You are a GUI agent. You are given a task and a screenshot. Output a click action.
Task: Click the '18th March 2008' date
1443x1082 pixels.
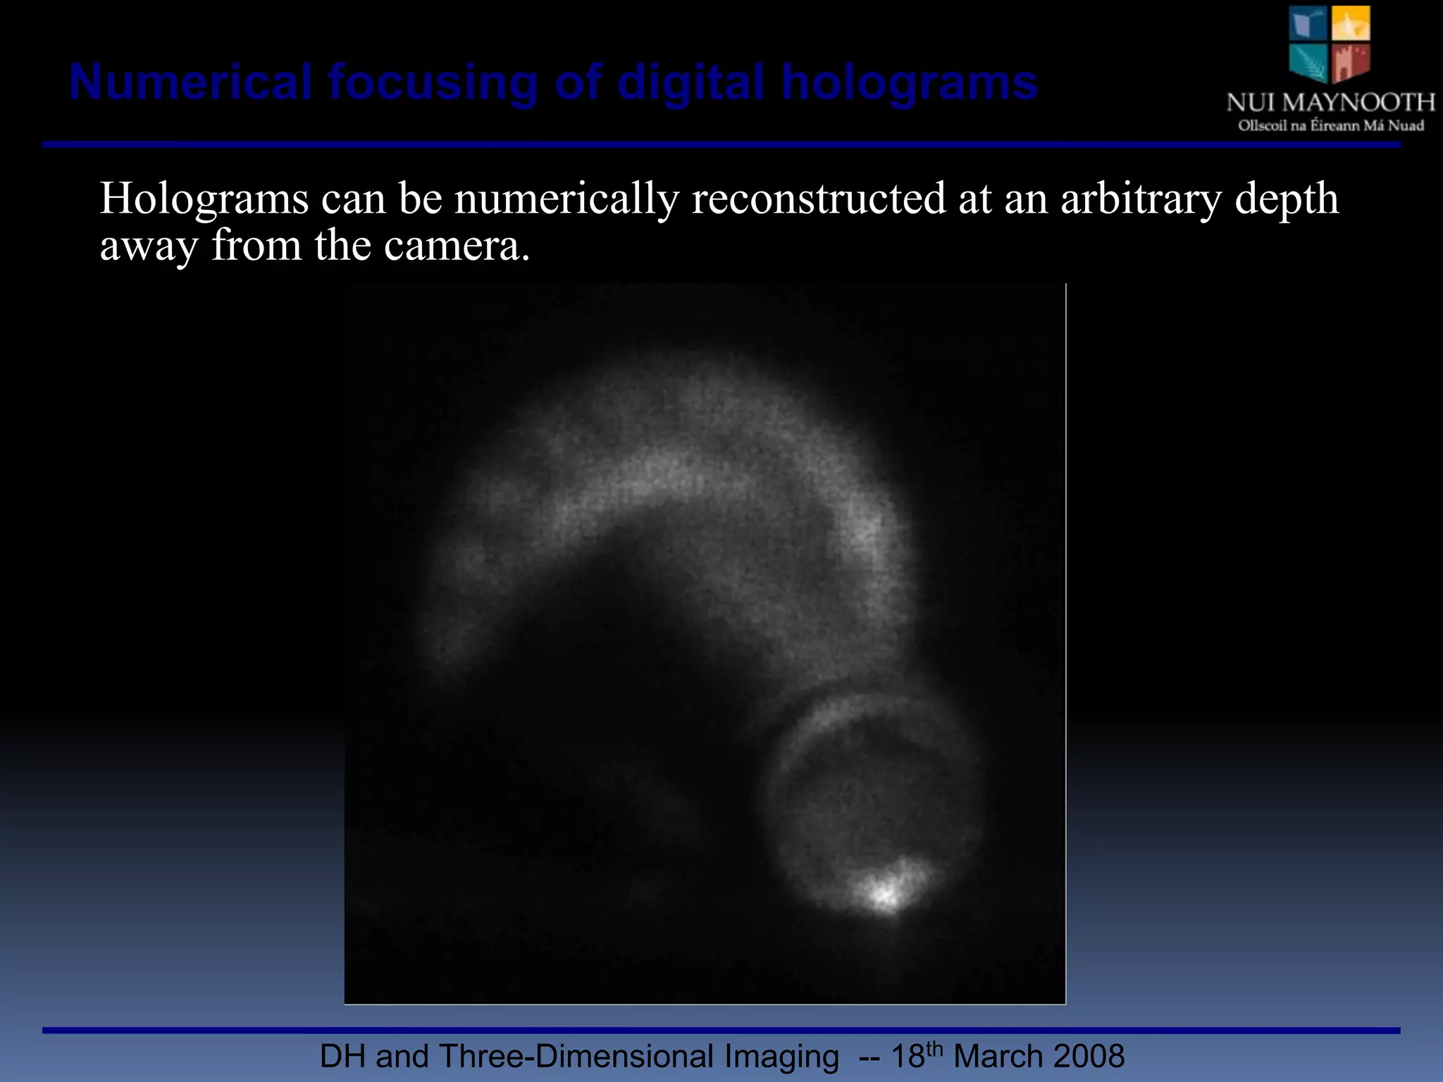click(x=1008, y=1057)
